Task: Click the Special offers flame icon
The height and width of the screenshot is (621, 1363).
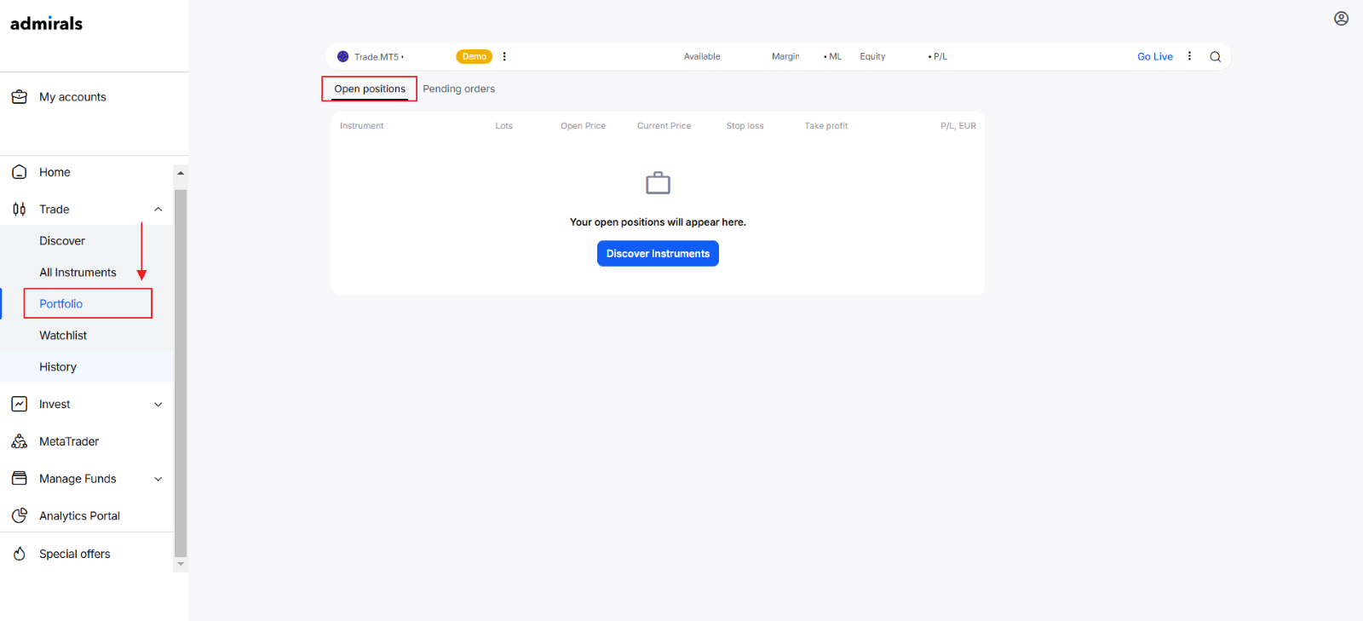Action: coord(20,554)
